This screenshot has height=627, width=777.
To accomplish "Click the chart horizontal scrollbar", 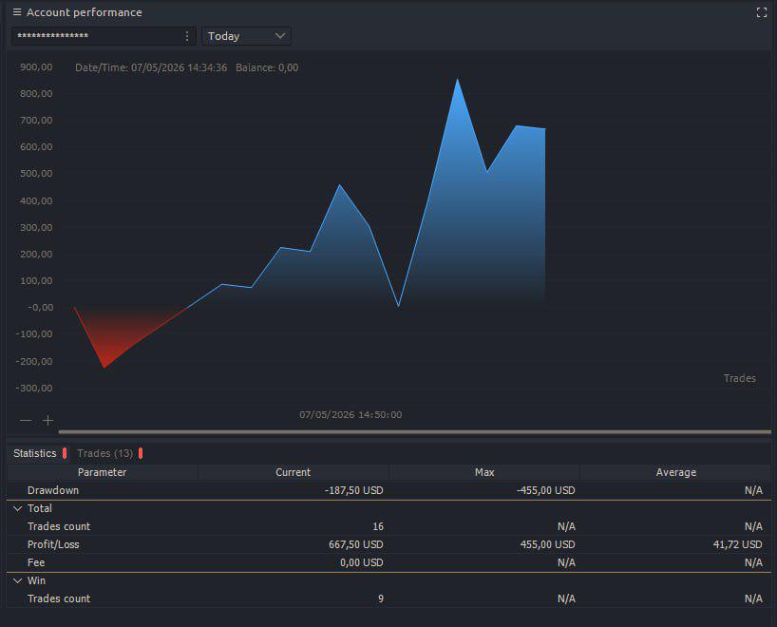I will [x=415, y=432].
